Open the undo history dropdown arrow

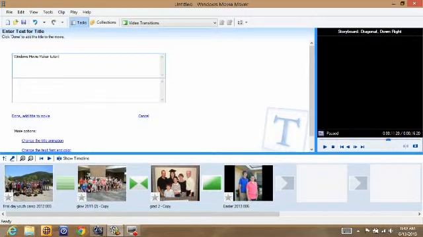click(44, 22)
